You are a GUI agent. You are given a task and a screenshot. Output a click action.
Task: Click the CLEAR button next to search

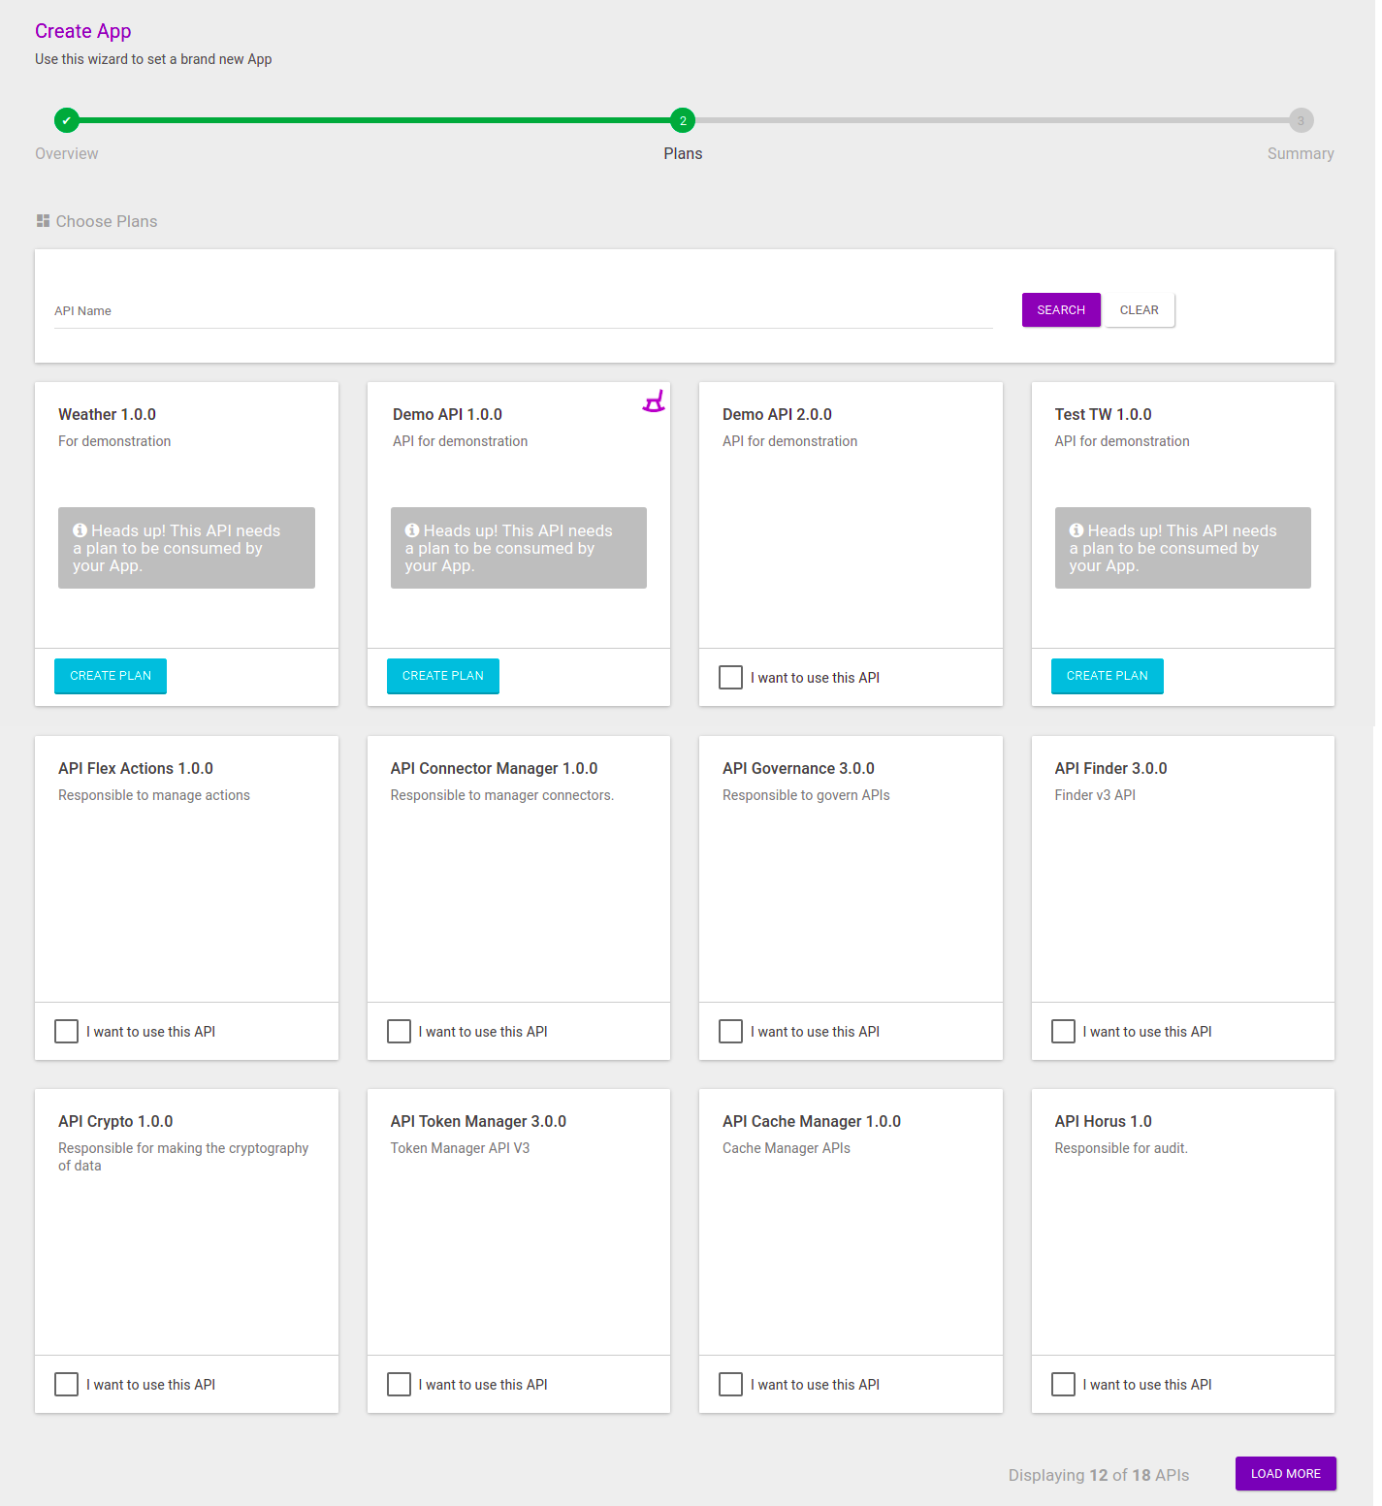click(1139, 309)
